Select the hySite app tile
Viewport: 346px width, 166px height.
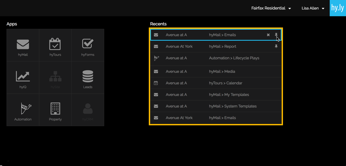(55, 78)
